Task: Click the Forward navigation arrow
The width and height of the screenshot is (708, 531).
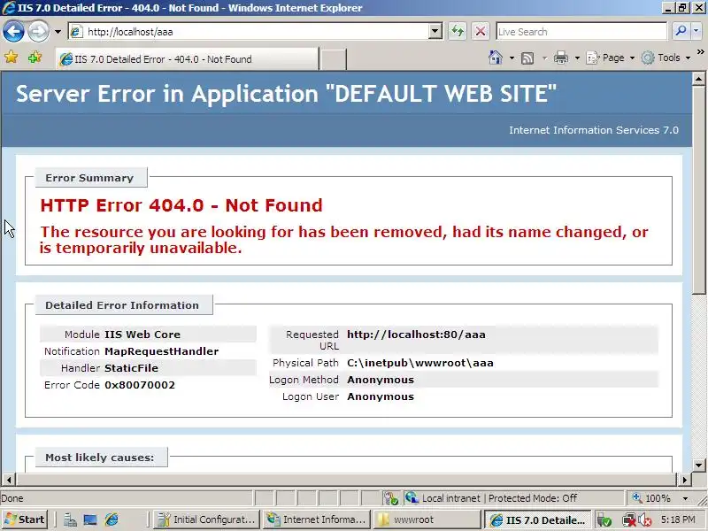Action: click(x=38, y=32)
